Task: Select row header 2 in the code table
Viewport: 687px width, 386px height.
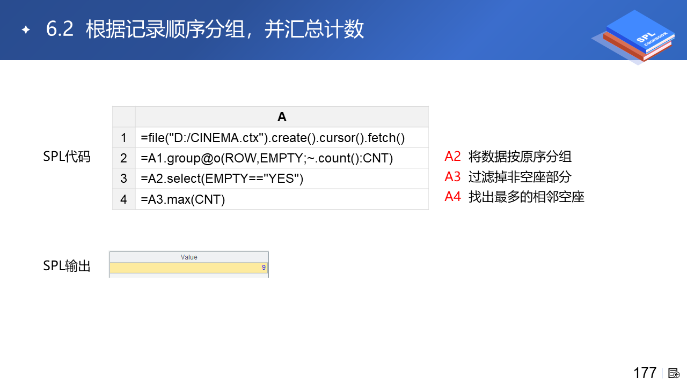Action: (123, 158)
